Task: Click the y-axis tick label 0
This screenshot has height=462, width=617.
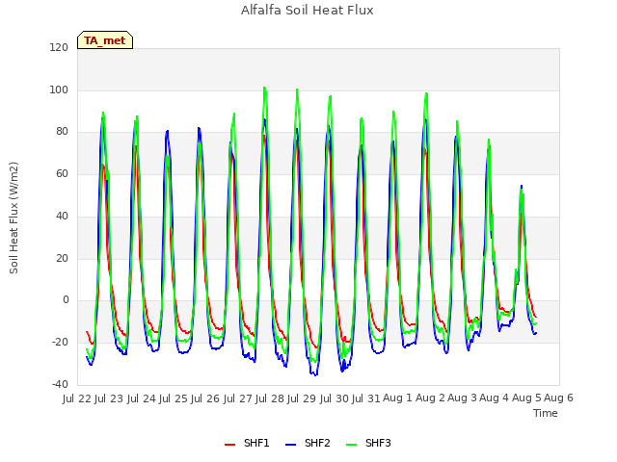Action: (66, 300)
